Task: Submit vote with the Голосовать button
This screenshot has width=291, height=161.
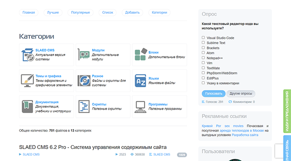Action: [x=214, y=94]
